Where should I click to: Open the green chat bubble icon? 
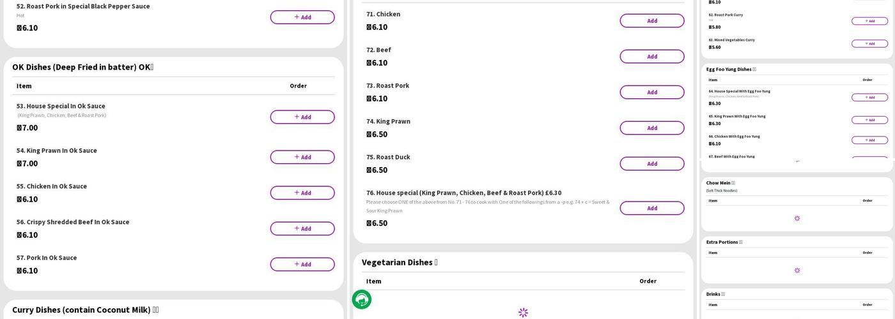362,299
